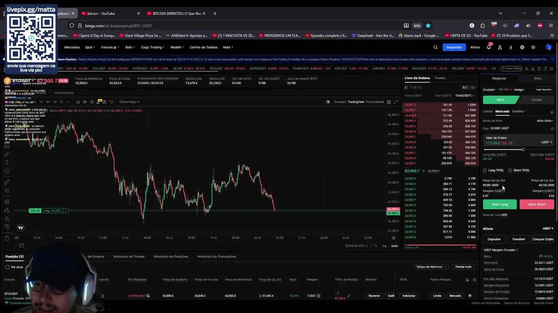
Task: Open the Copy Trading dropdown menu
Action: [152, 47]
